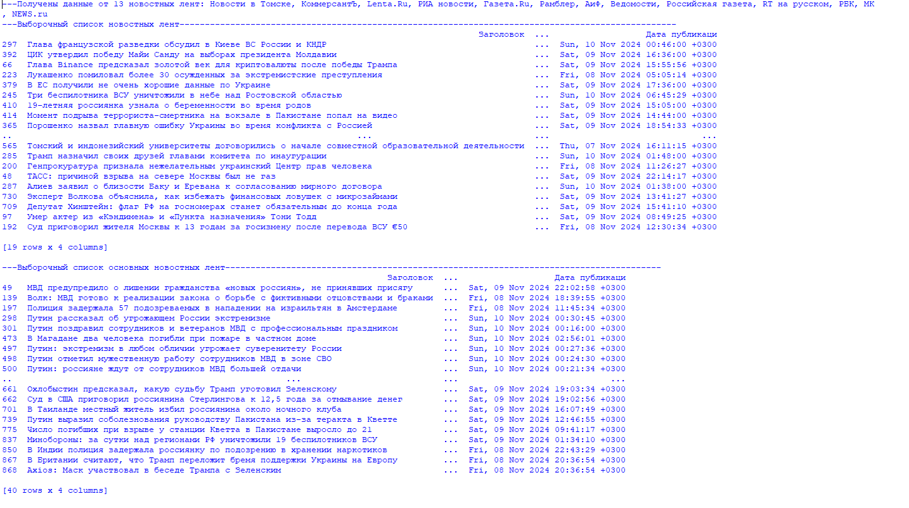Select headline 'Трамп назначил своих друзей главами комитета'
909x508 pixels.
pos(177,156)
